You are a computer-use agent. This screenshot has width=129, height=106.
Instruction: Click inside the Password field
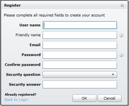point(80,55)
